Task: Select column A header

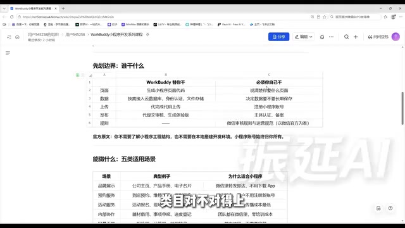Action: click(104, 75)
